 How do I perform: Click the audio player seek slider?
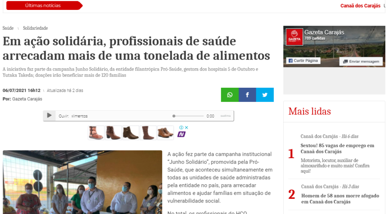189,116
